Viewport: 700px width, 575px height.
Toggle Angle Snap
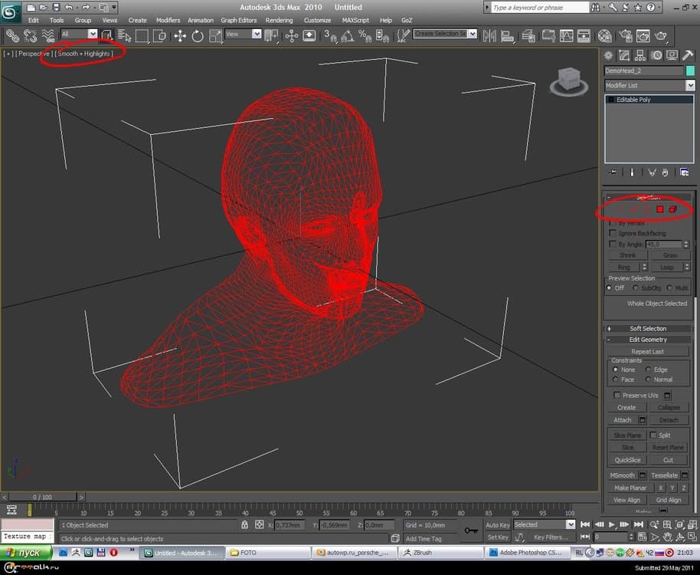(x=348, y=35)
